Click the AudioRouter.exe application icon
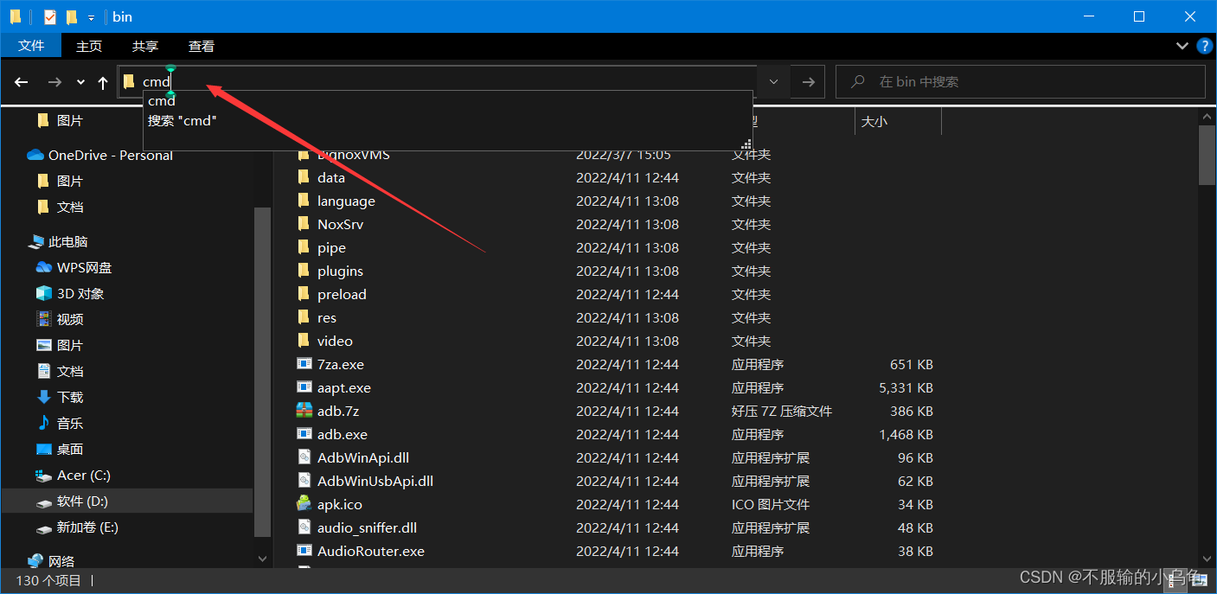Image resolution: width=1217 pixels, height=594 pixels. (x=304, y=551)
